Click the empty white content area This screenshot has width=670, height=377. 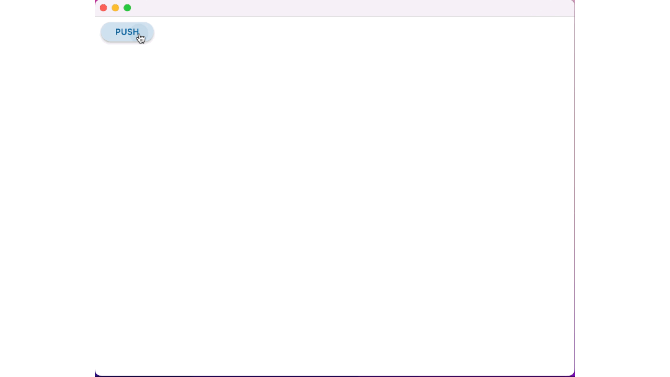[x=334, y=205]
